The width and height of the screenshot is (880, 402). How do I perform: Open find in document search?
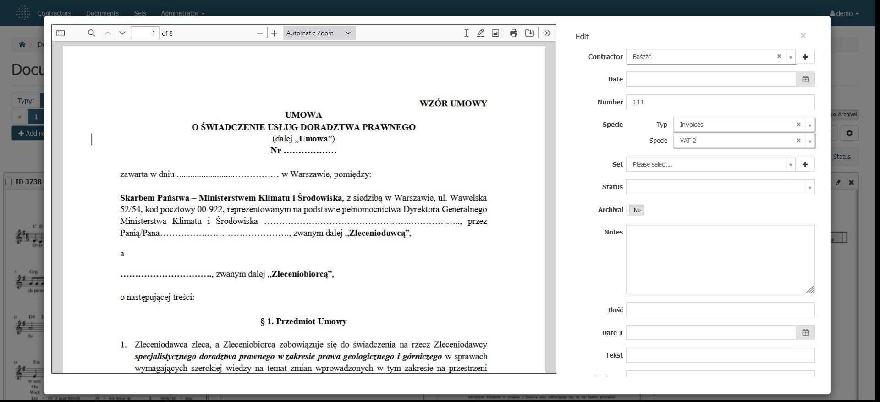pos(92,33)
